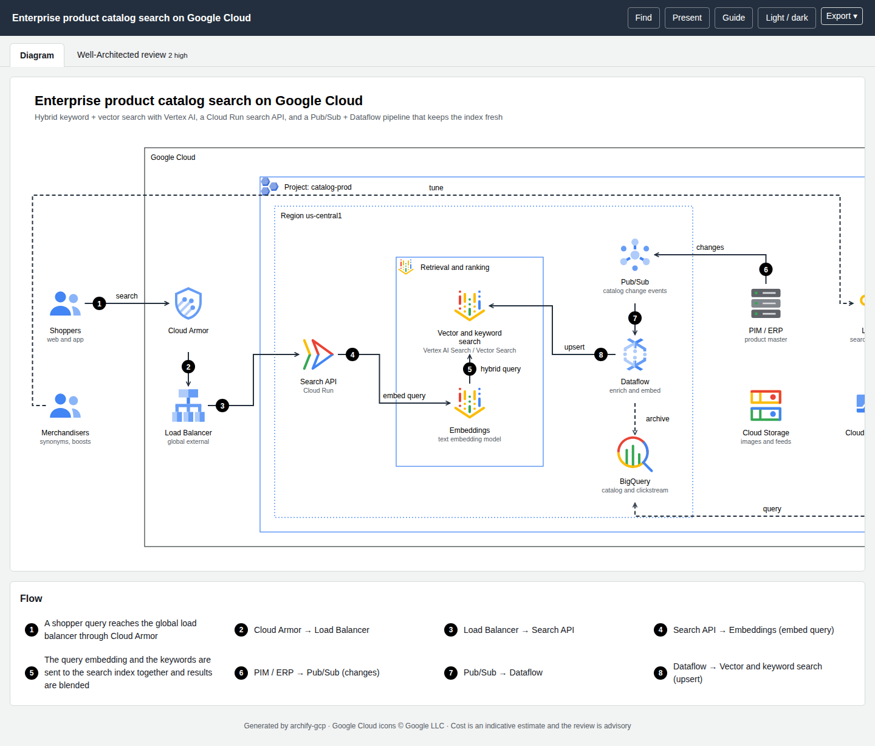This screenshot has height=746, width=875.
Task: Click the "Project: catalog-prod" label
Action: coord(318,187)
